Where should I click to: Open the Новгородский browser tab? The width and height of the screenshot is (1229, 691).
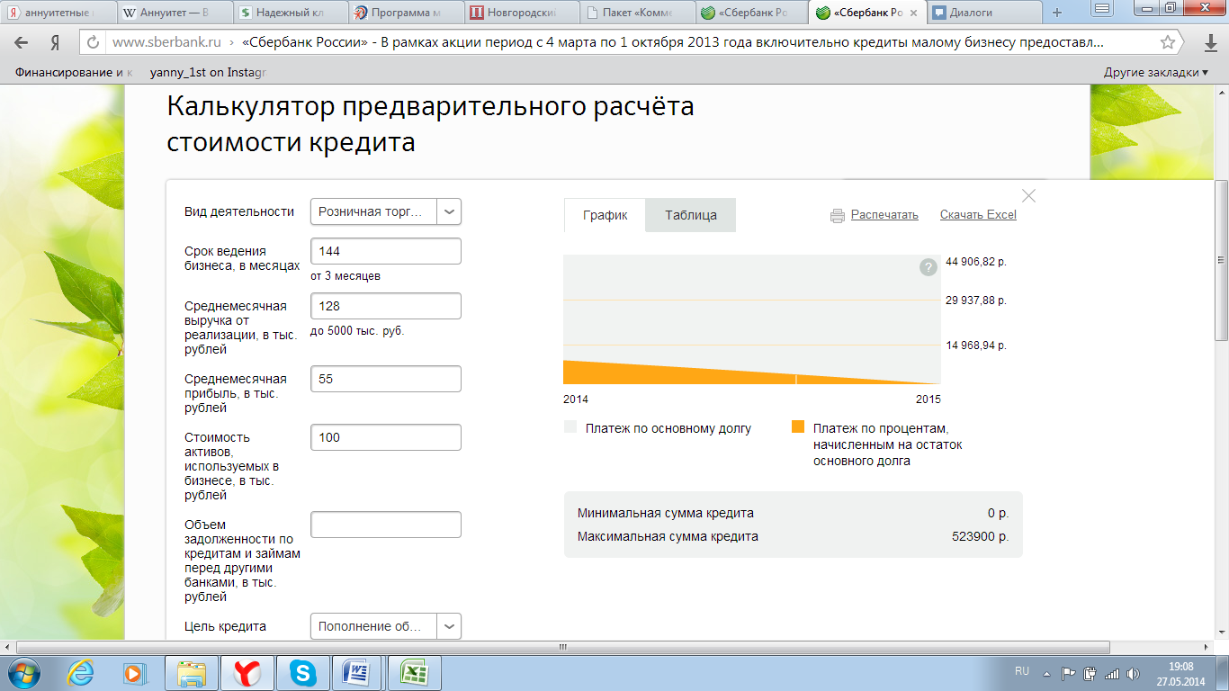[522, 13]
